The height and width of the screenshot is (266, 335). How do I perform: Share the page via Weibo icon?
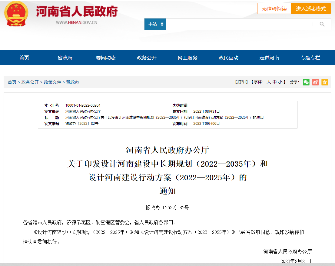(315, 82)
